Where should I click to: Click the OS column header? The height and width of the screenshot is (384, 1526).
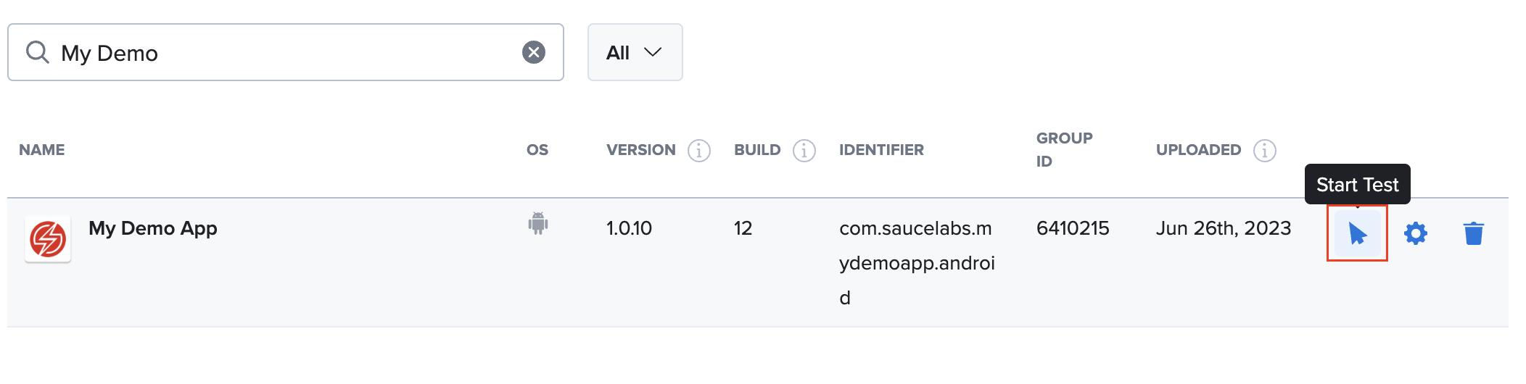tap(537, 150)
